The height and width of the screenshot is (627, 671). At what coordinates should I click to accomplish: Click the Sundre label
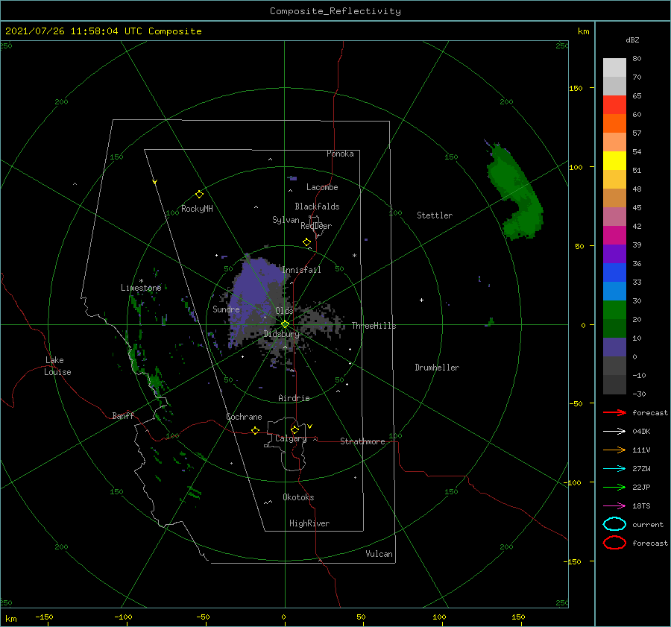click(x=226, y=309)
